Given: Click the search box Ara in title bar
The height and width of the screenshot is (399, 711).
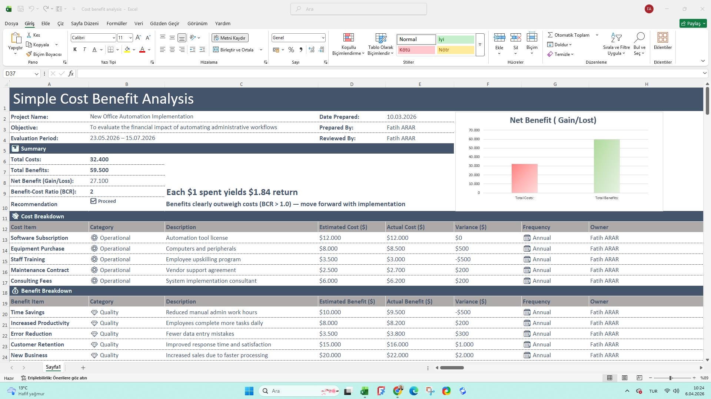Looking at the screenshot, I should coord(359,9).
